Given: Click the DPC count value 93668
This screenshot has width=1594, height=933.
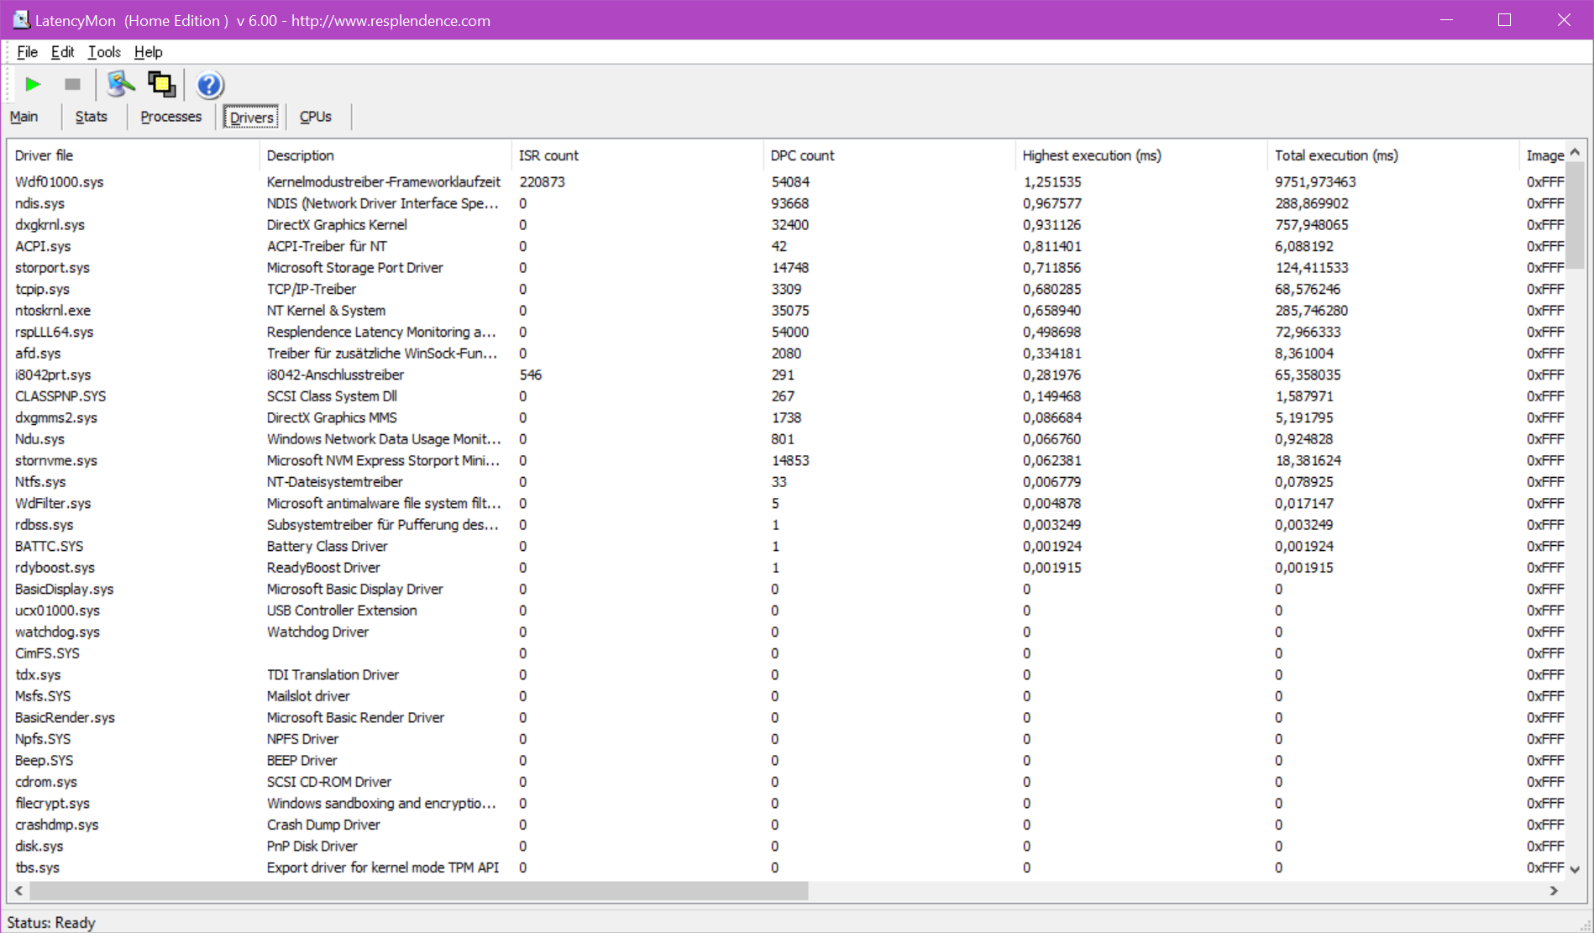Looking at the screenshot, I should point(790,203).
